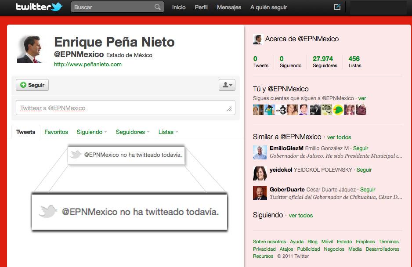Expand the Siguiendo tab dropdown
412x267 pixels.
92,132
